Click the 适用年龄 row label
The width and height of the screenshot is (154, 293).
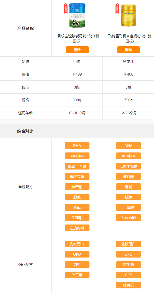(x=25, y=113)
